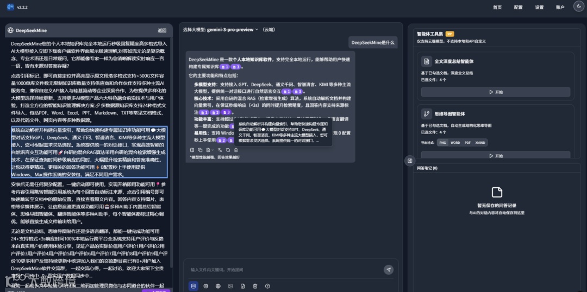Start the 全文深度总结智能体 with 开始
Image resolution: width=587 pixels, height=292 pixels.
point(496,92)
